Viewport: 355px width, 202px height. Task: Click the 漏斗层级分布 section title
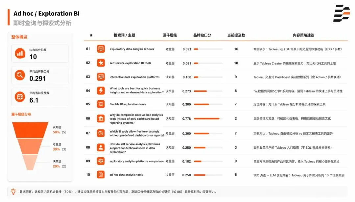click(21, 114)
